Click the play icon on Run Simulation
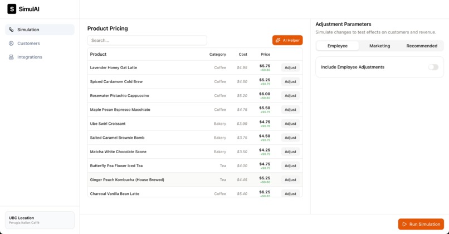The width and height of the screenshot is (449, 234). tap(404, 225)
